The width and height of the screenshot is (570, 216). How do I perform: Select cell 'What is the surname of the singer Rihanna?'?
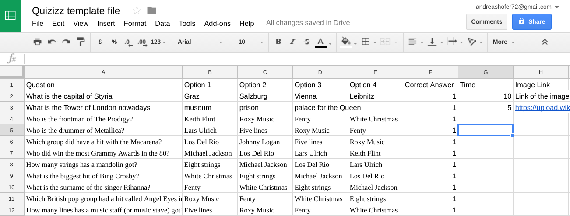103,187
